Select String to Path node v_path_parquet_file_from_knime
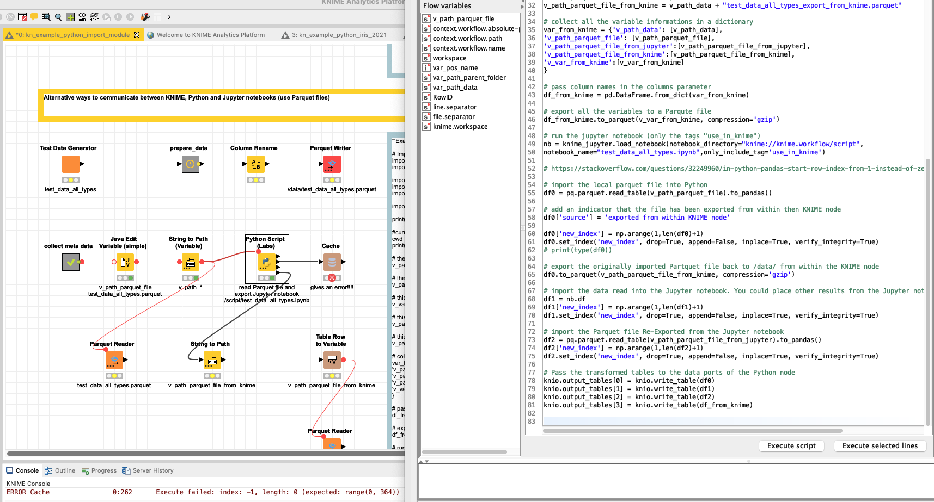The image size is (934, 502). (x=212, y=360)
